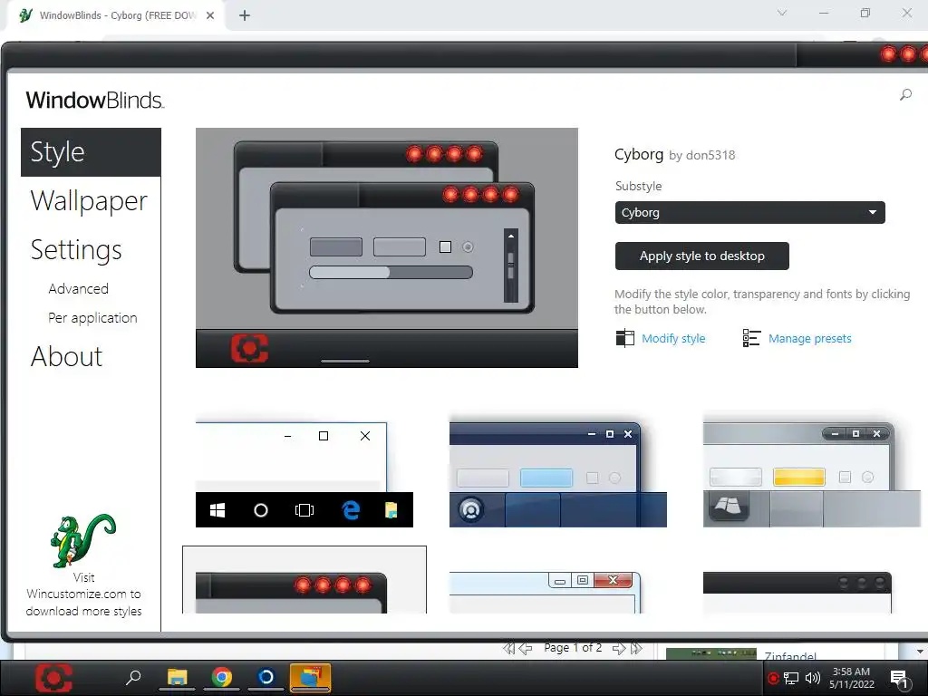Screen dimensions: 928x696
Task: Open the Wallpaper section
Action: (x=89, y=201)
